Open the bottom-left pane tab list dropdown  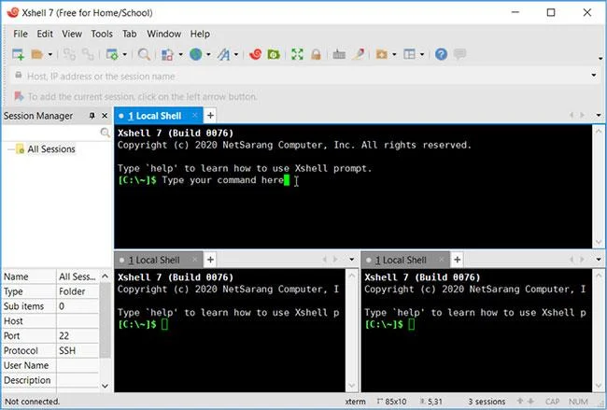(x=351, y=260)
